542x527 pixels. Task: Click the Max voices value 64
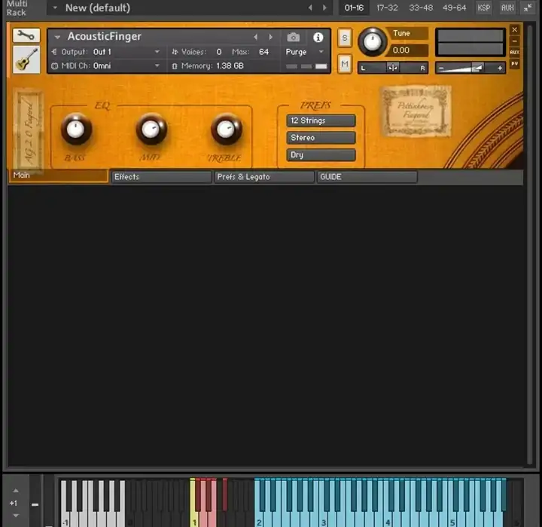click(x=263, y=52)
